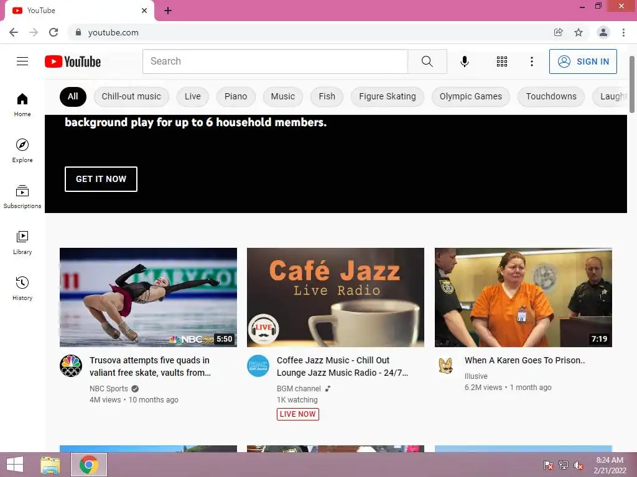Open Chrome profile avatar
The height and width of the screenshot is (477, 637).
click(603, 32)
